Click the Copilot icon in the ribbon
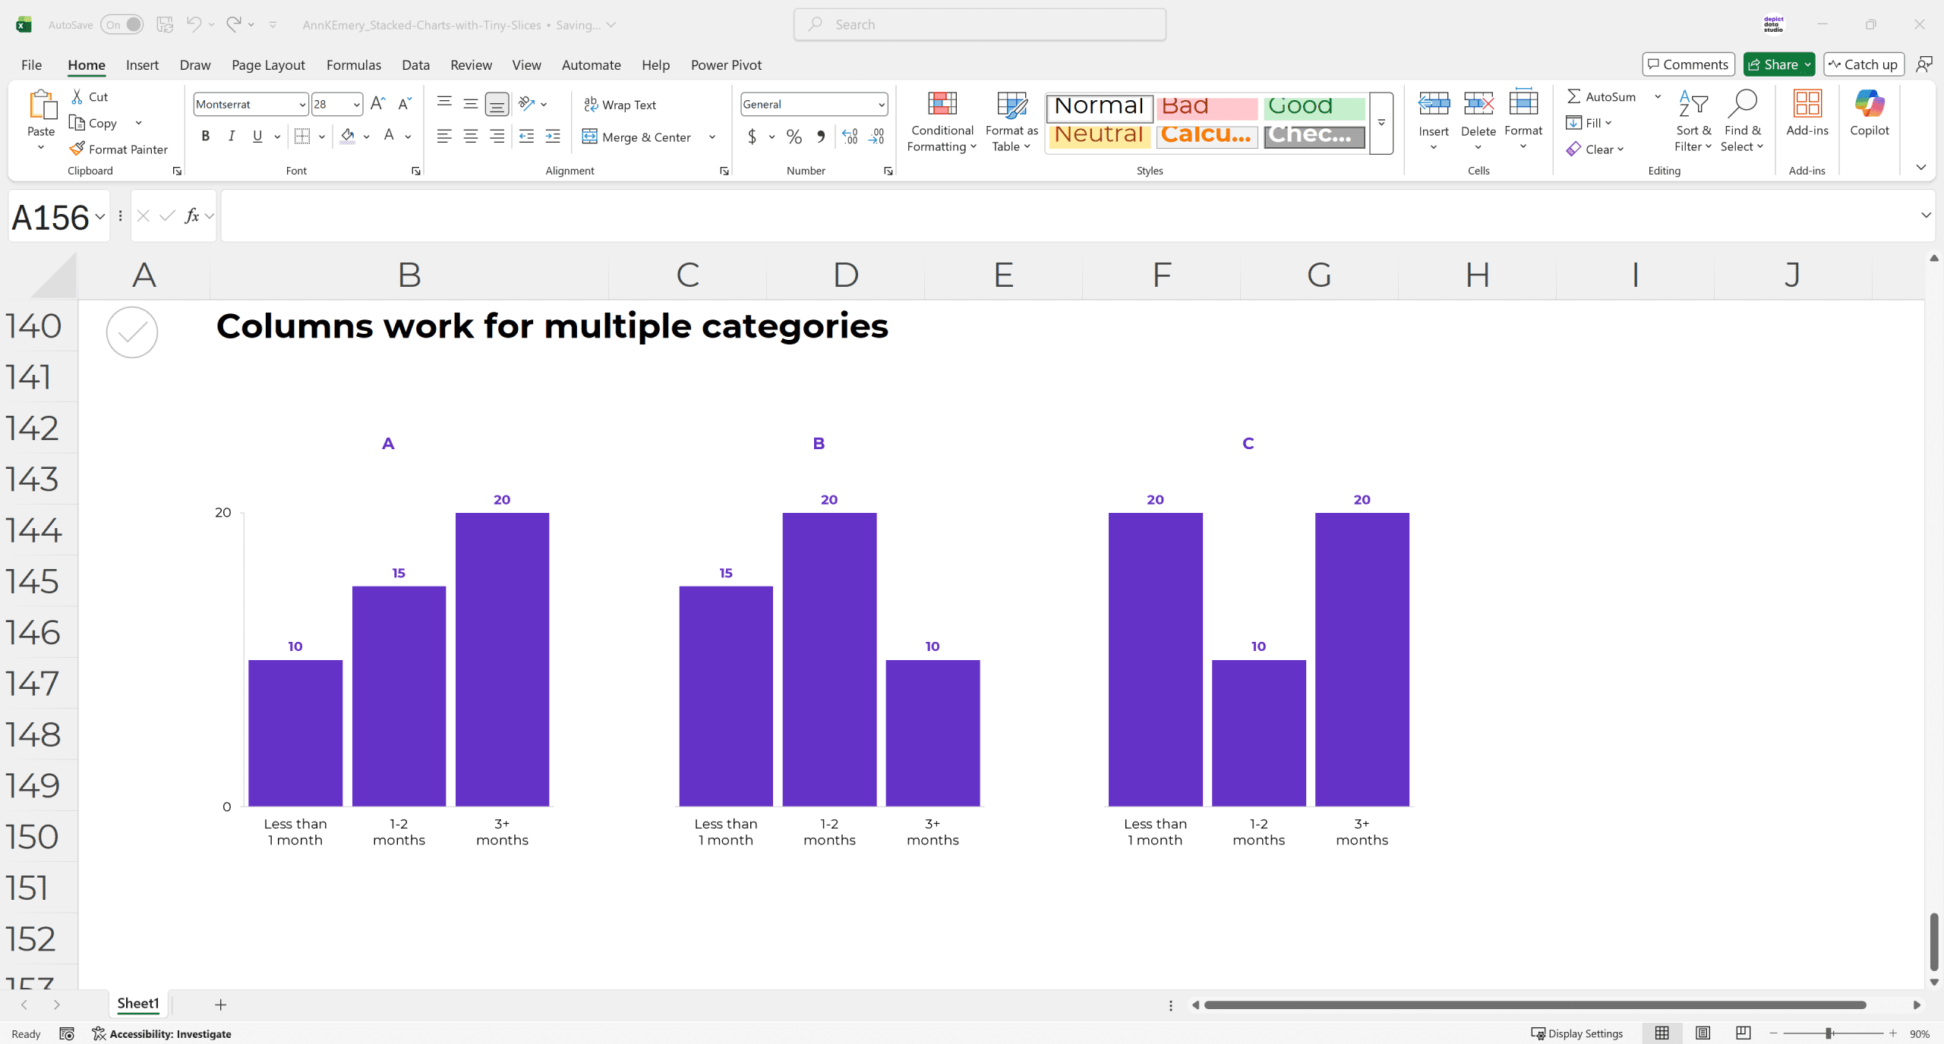The height and width of the screenshot is (1044, 1944). point(1869,105)
